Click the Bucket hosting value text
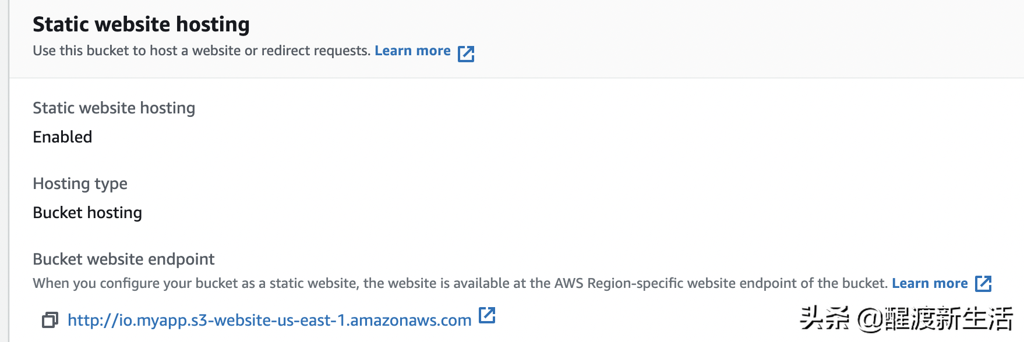This screenshot has height=342, width=1024. click(87, 212)
